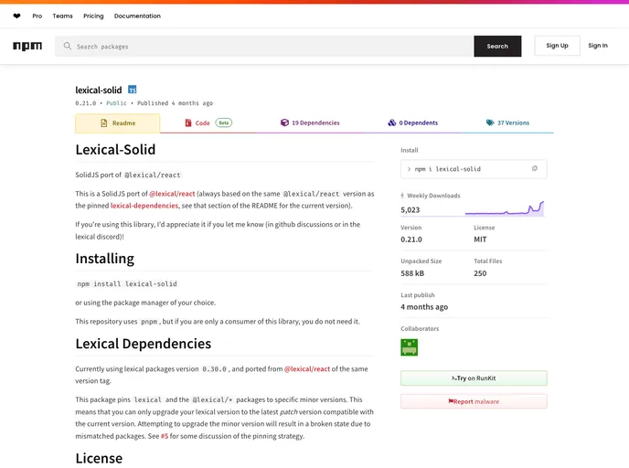629x468 pixels.
Task: Click the 250 total files value
Action: [x=480, y=273]
